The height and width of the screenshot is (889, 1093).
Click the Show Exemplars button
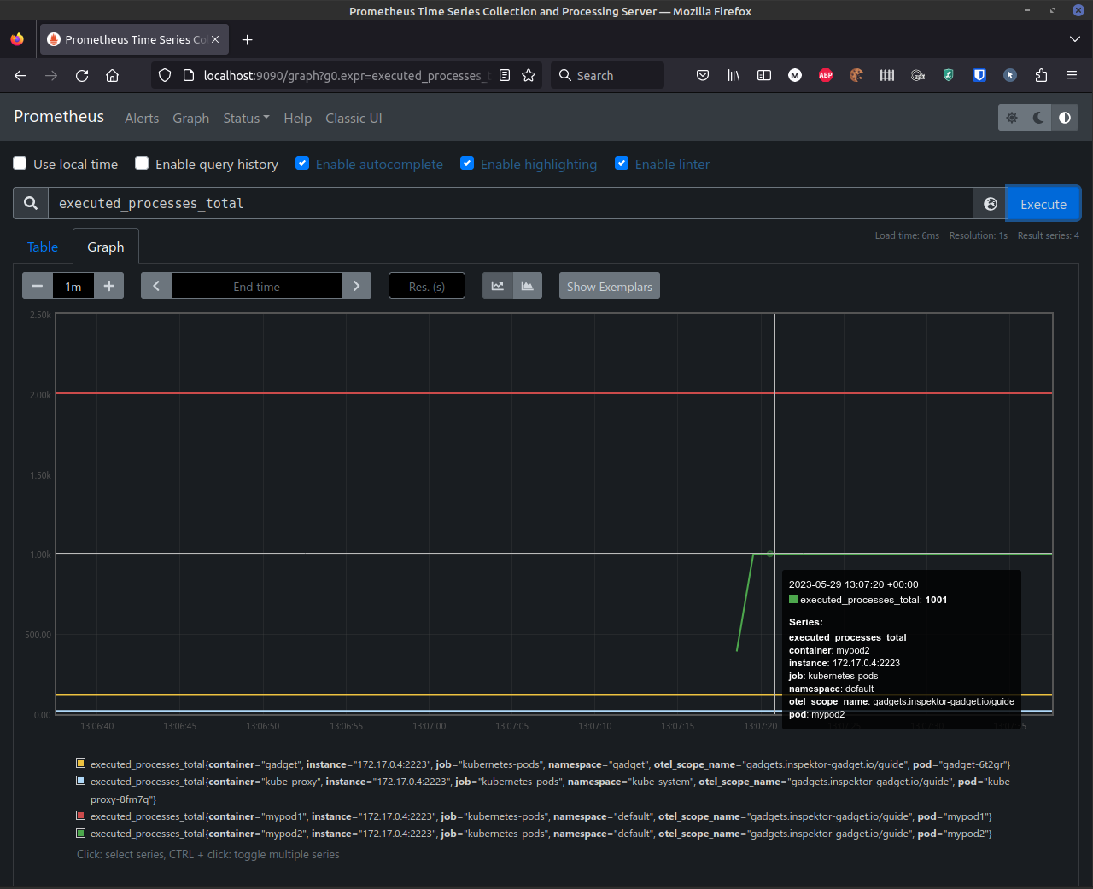[609, 287]
